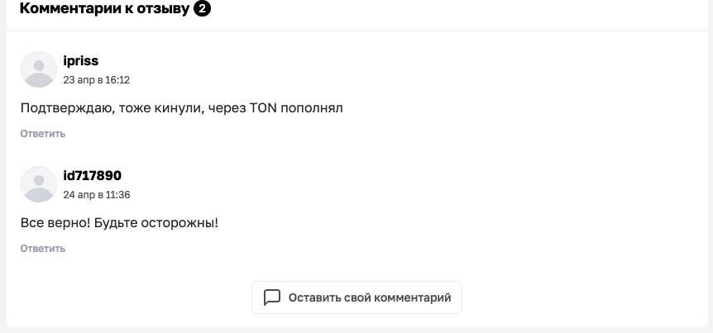
Task: Click the "23 апр в 16:12" timestamp
Action: [x=96, y=80]
